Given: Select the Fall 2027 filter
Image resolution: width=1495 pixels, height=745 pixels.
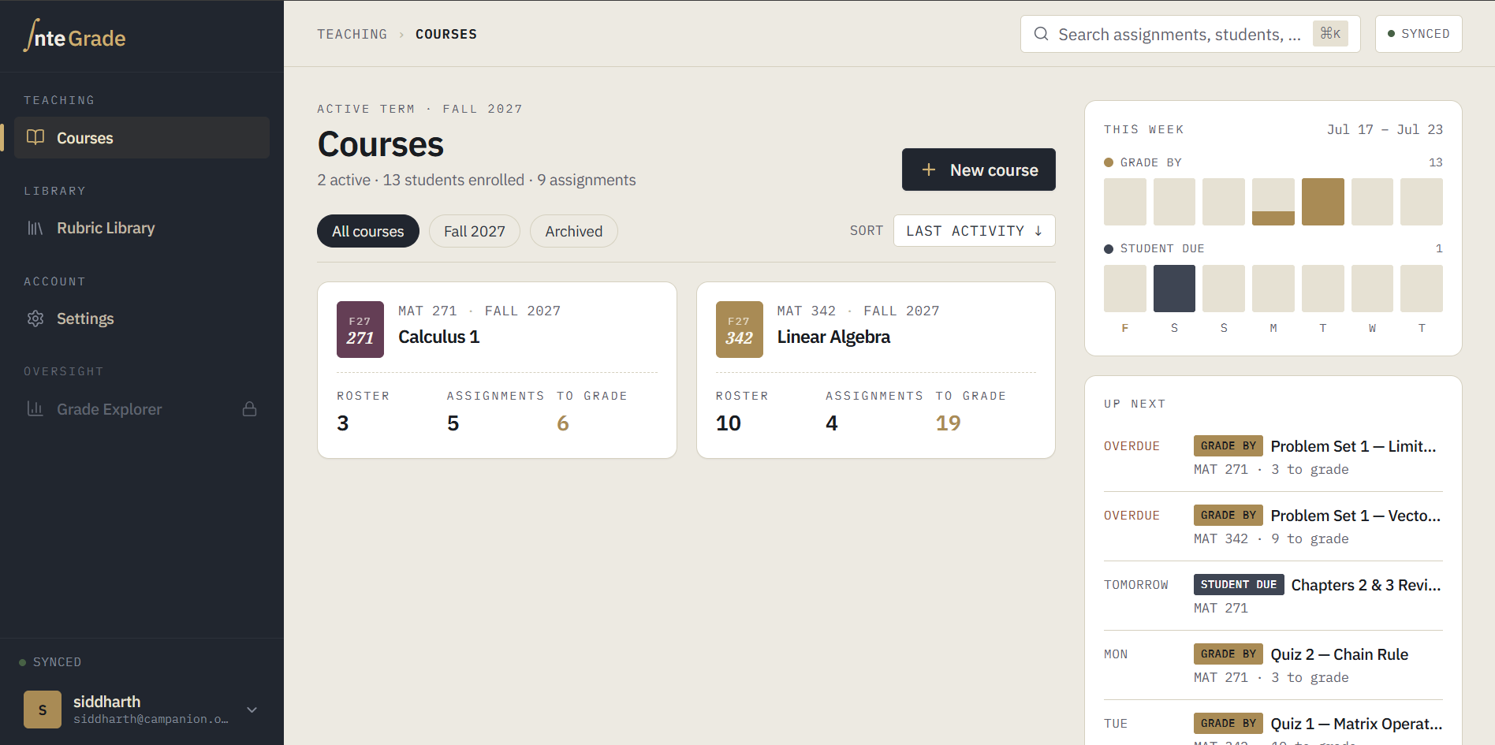Looking at the screenshot, I should (475, 231).
